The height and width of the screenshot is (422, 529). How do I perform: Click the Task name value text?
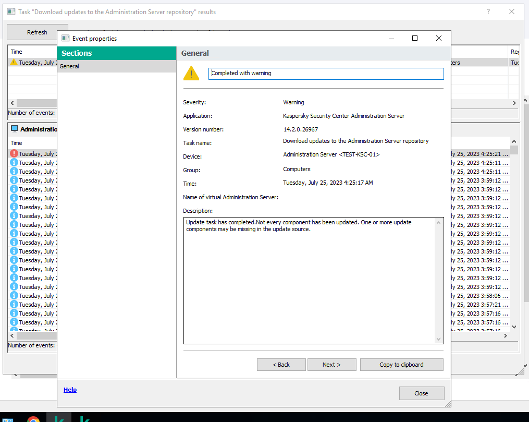coord(356,141)
